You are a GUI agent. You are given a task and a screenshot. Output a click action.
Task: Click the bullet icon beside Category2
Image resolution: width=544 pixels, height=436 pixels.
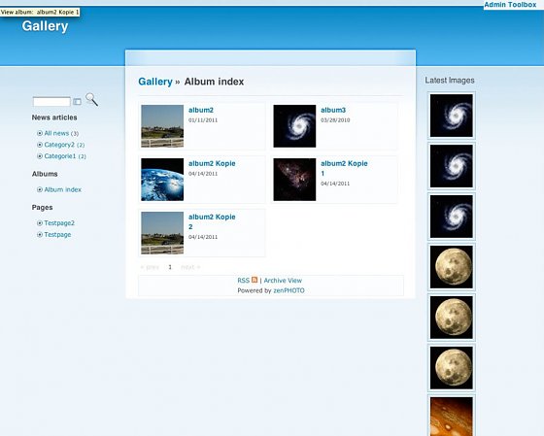(x=40, y=145)
